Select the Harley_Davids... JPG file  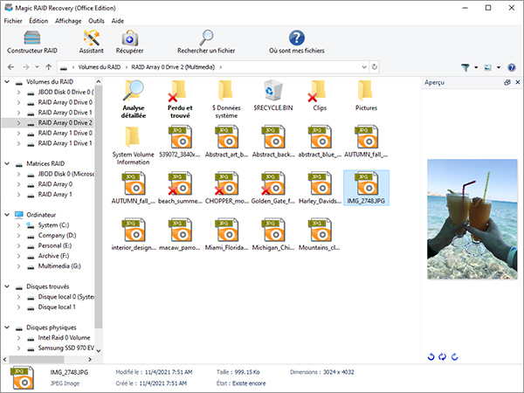320,188
